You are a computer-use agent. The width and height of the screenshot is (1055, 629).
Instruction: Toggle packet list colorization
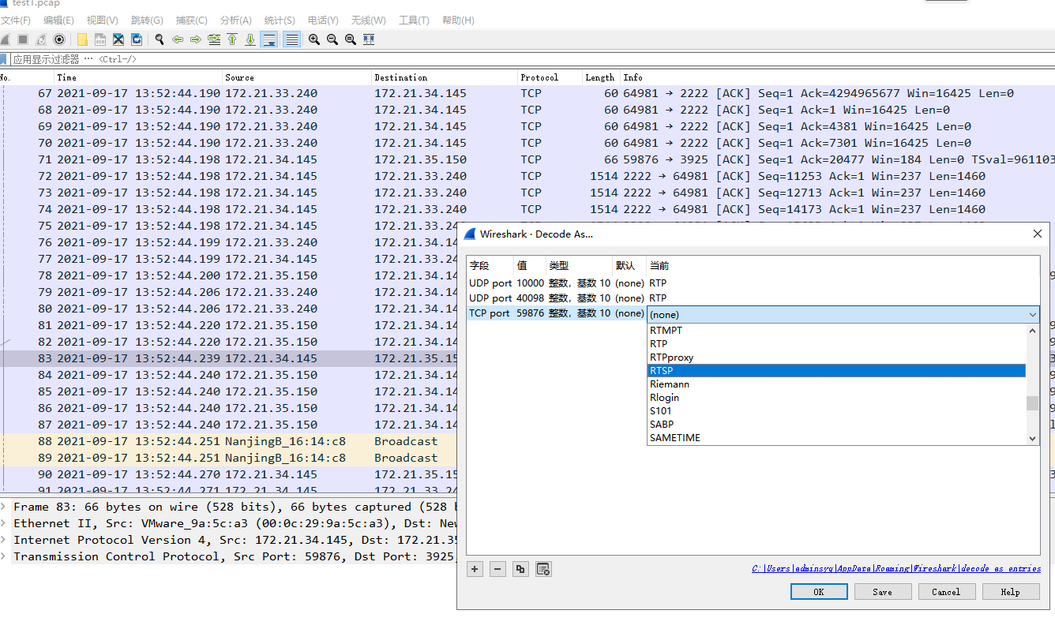click(291, 39)
